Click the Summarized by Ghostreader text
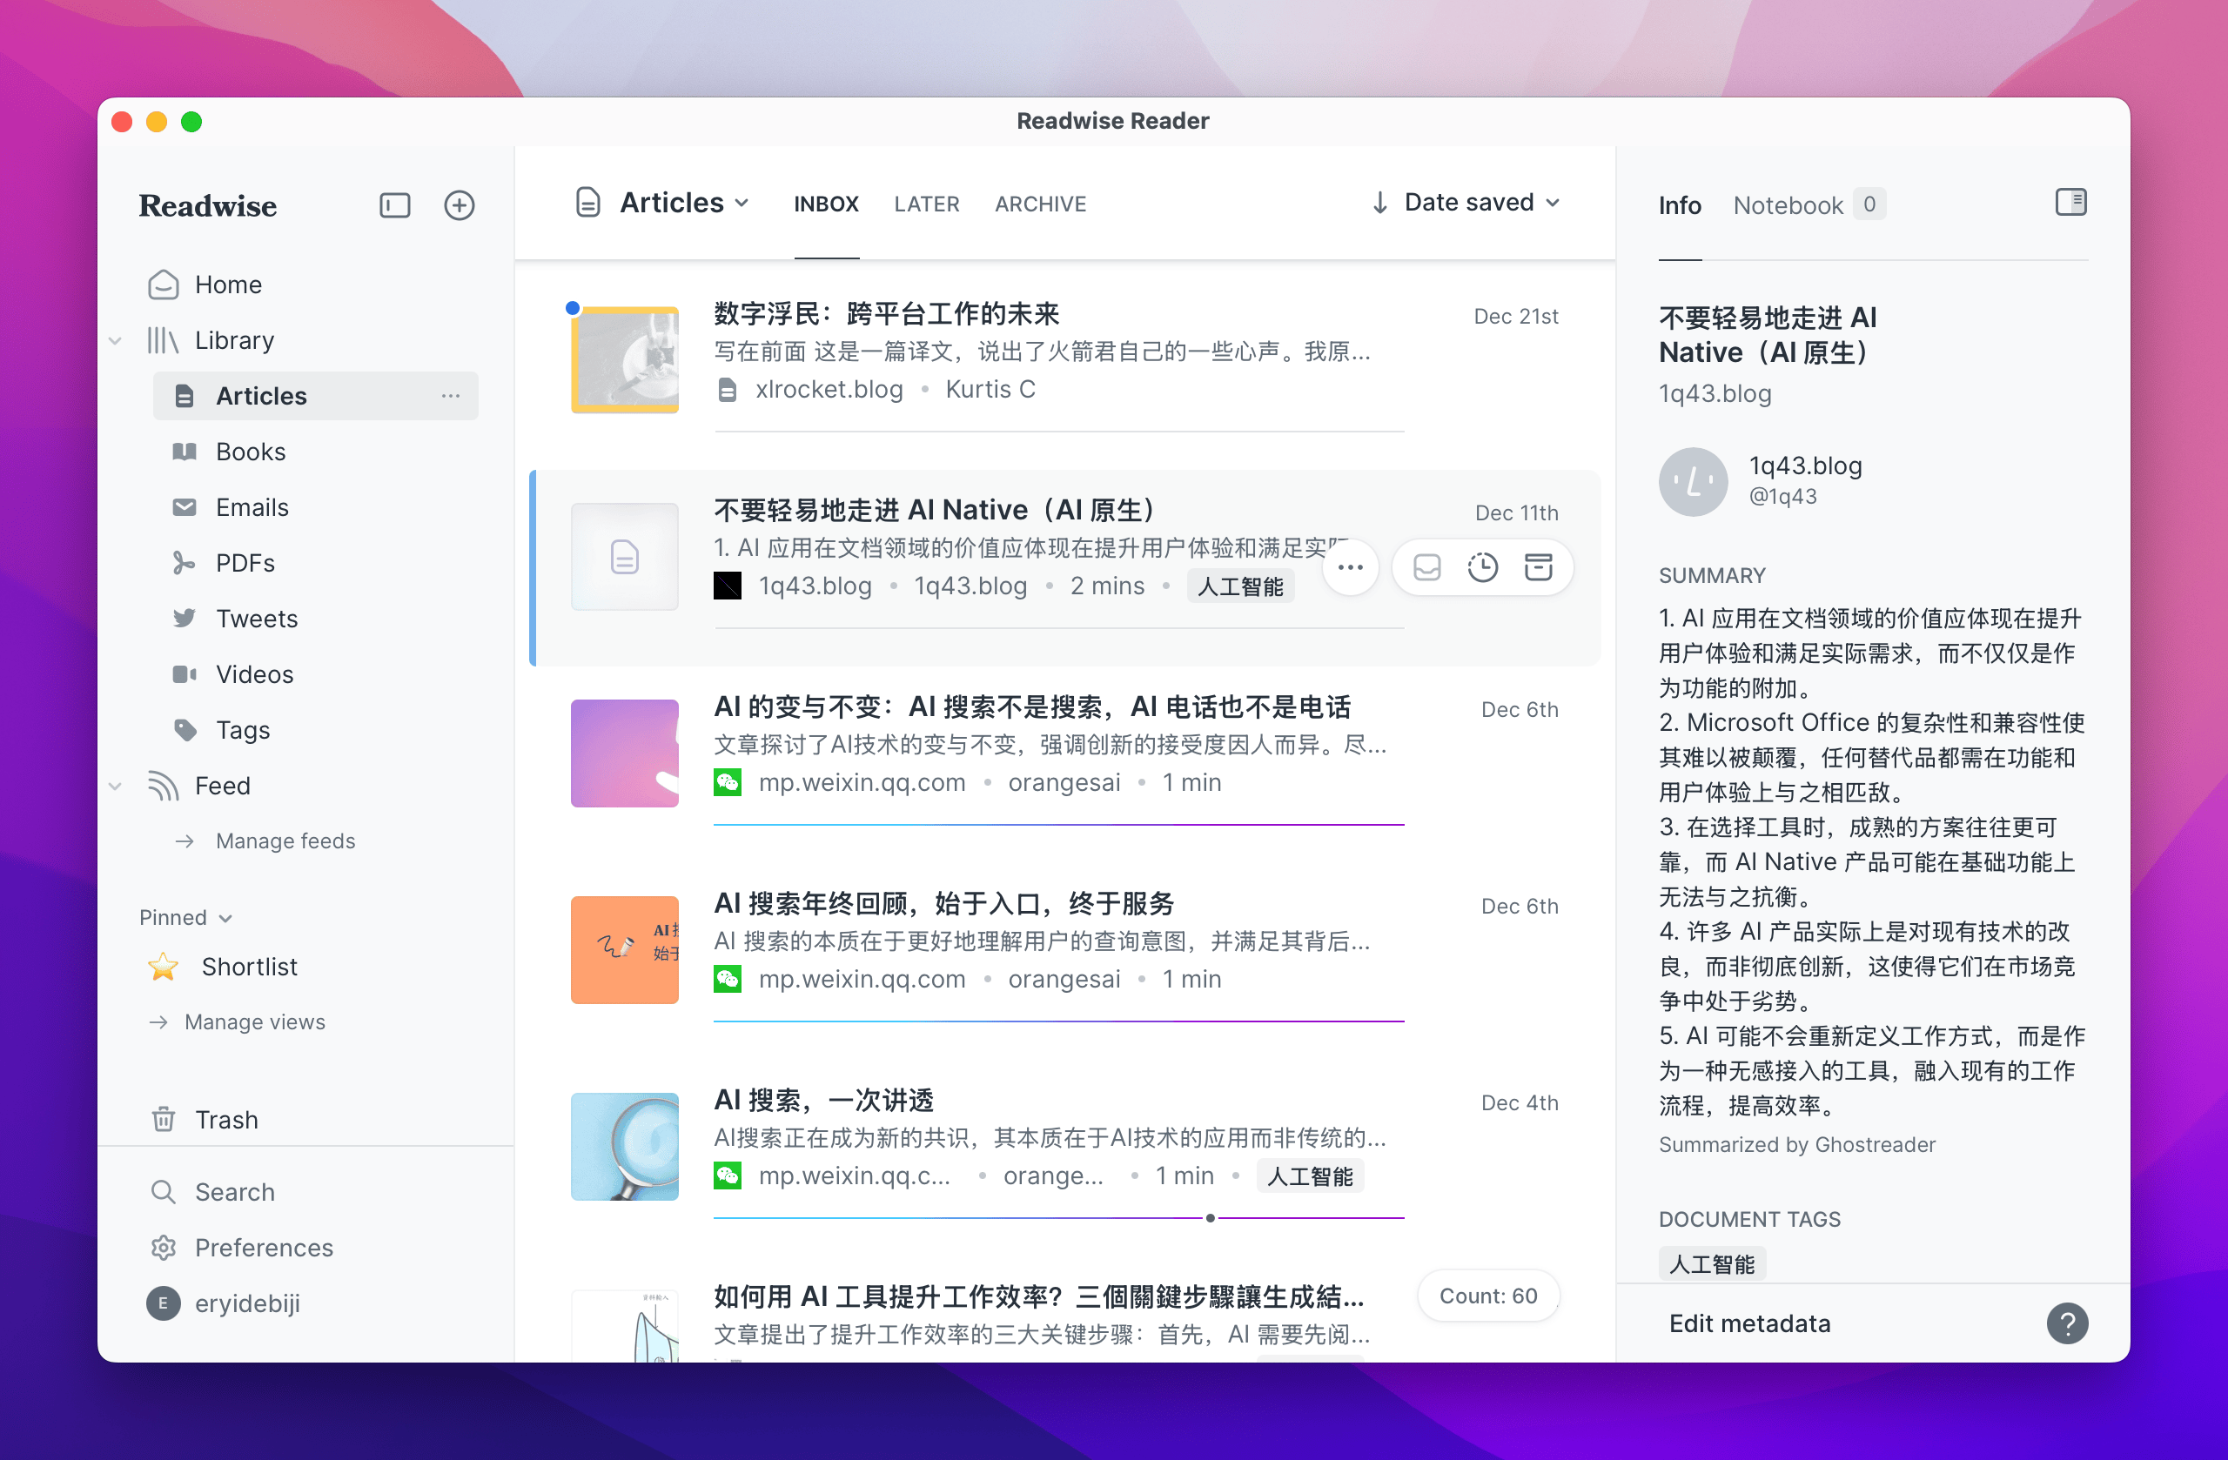 pos(1796,1145)
